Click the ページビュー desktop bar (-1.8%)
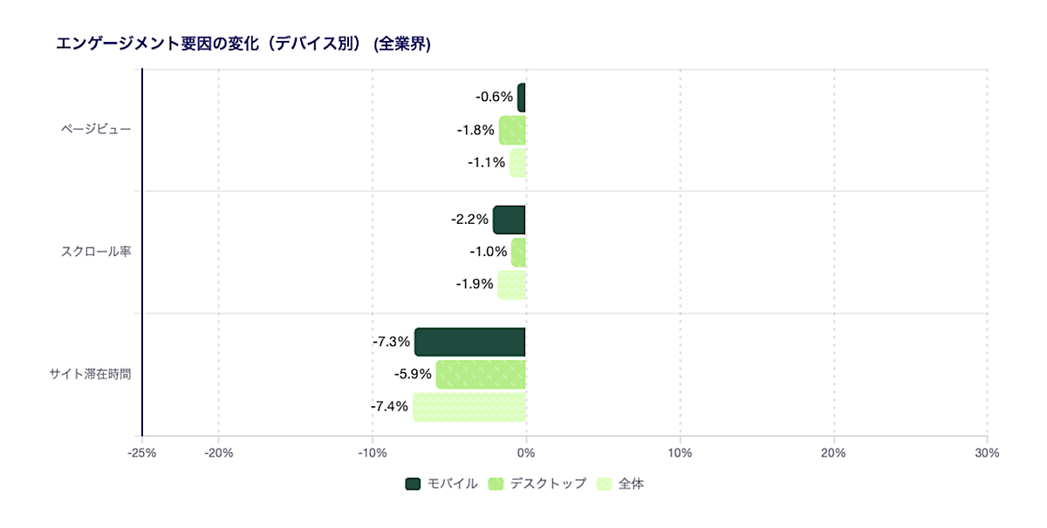1047x528 pixels. [512, 131]
